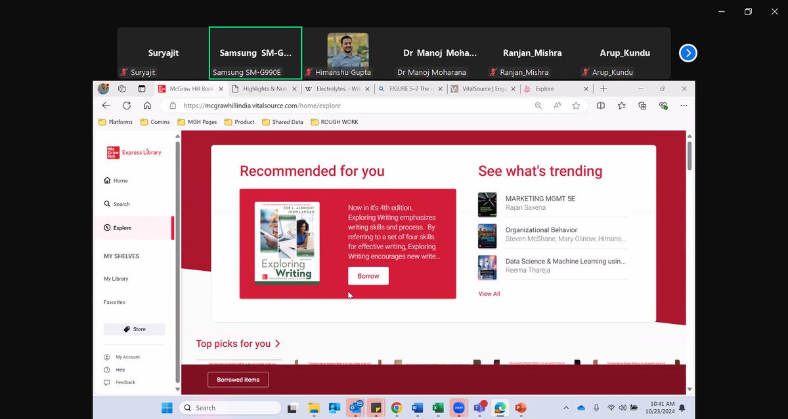788x419 pixels.
Task: Open My Account link in sidebar
Action: coord(122,357)
